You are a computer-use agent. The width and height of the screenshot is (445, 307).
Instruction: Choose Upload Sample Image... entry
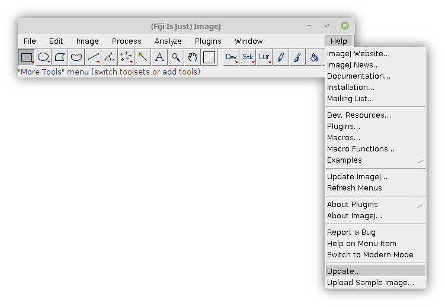(376, 283)
